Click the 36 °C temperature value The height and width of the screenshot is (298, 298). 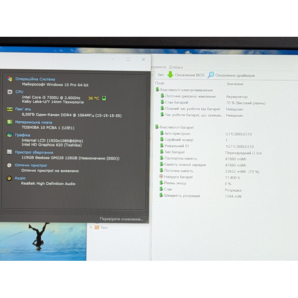click(93, 98)
